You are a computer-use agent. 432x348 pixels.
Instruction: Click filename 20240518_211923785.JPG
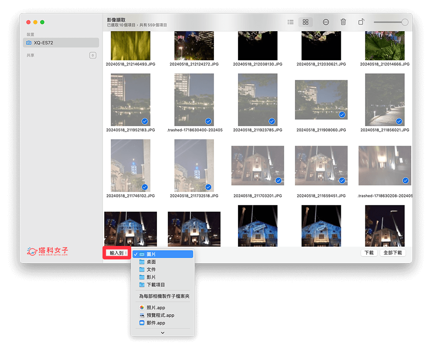[258, 130]
